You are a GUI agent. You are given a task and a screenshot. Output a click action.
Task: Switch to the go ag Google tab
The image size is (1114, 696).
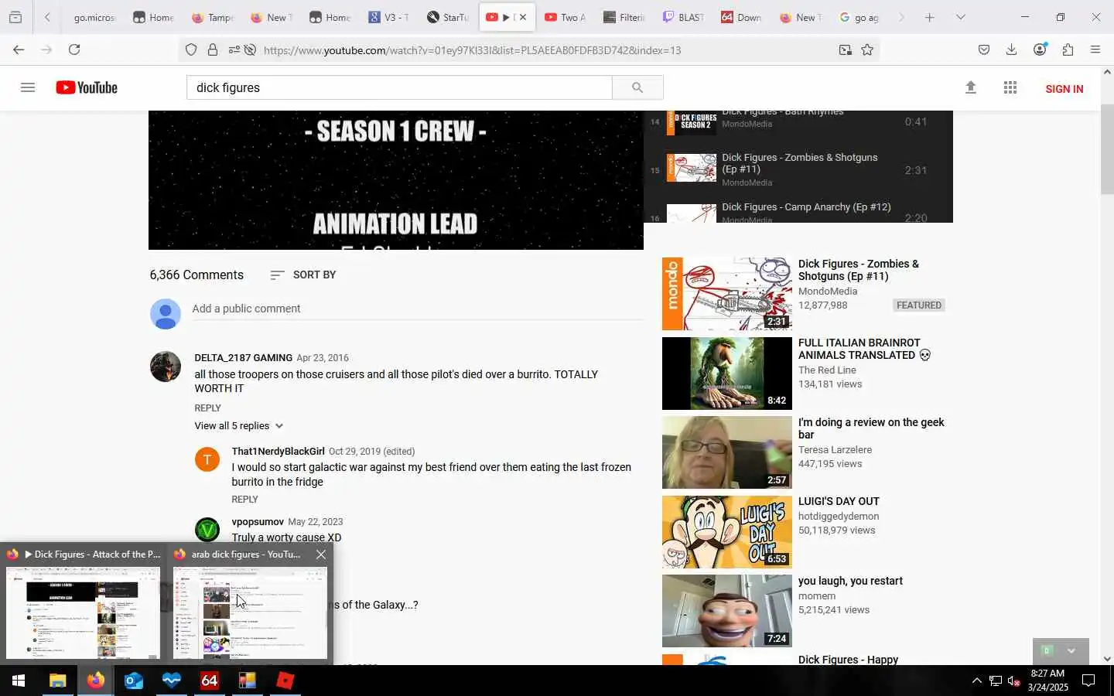(x=859, y=17)
